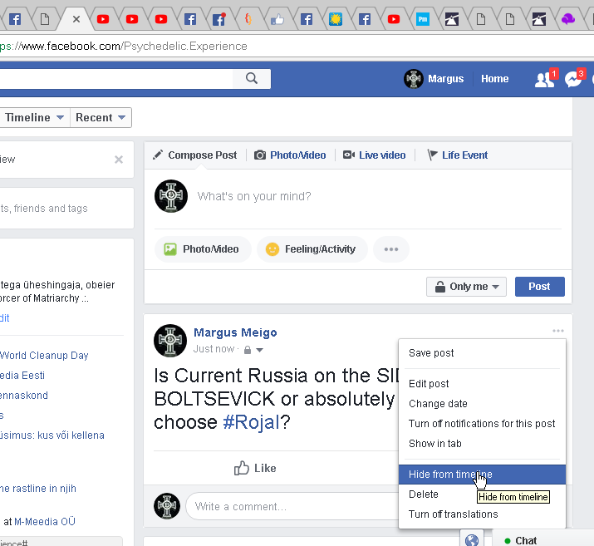This screenshot has width=594, height=546.
Task: Click the browser address bar URL
Action: pos(124,47)
